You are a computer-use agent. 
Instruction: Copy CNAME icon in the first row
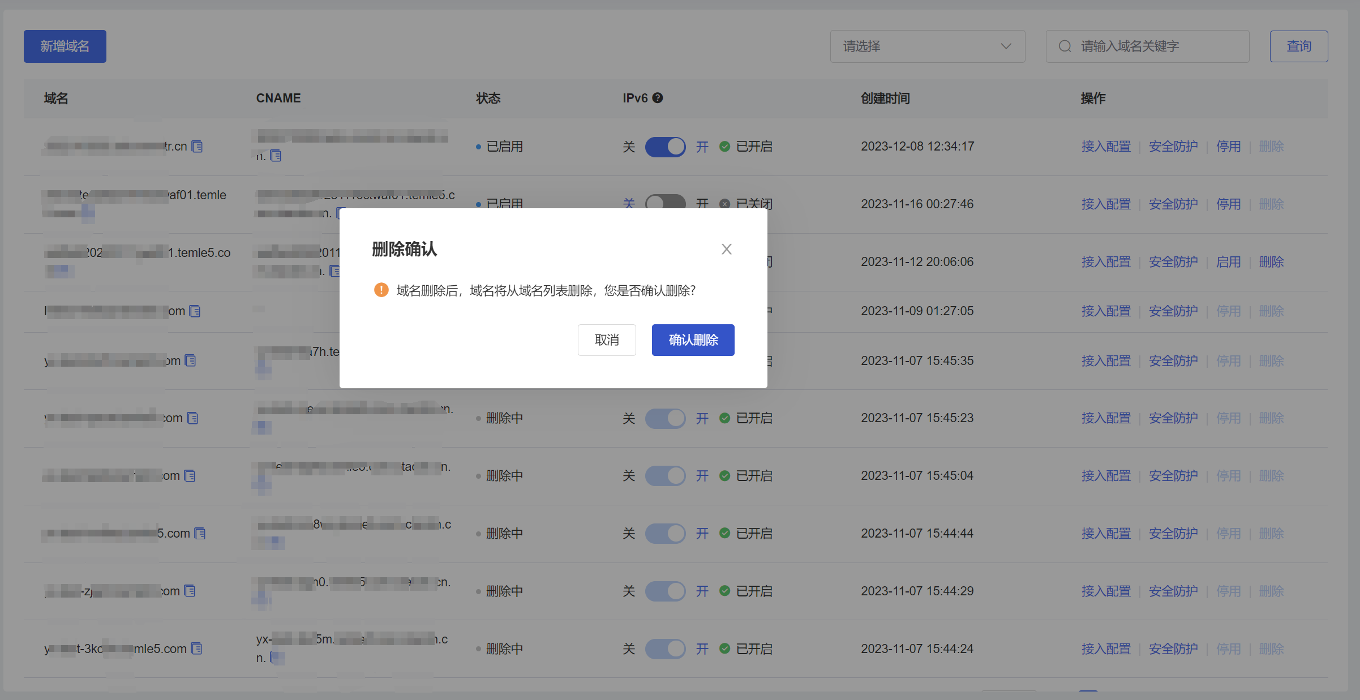click(276, 156)
